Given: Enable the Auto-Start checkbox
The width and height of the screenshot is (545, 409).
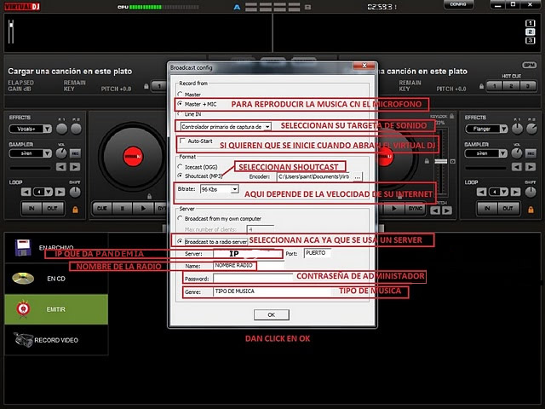Looking at the screenshot, I should coord(182,141).
